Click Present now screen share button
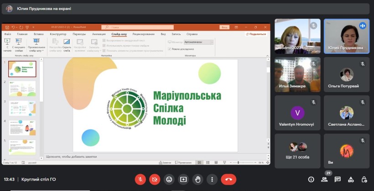Viewport: 374px width, 191px height. pyautogui.click(x=183, y=179)
